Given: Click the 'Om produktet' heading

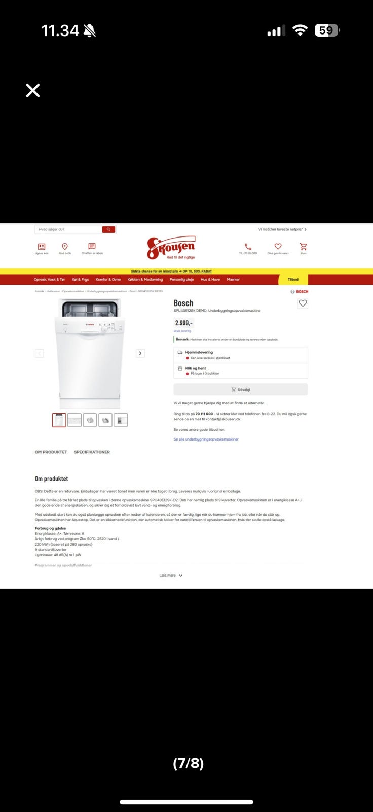Looking at the screenshot, I should click(x=51, y=479).
